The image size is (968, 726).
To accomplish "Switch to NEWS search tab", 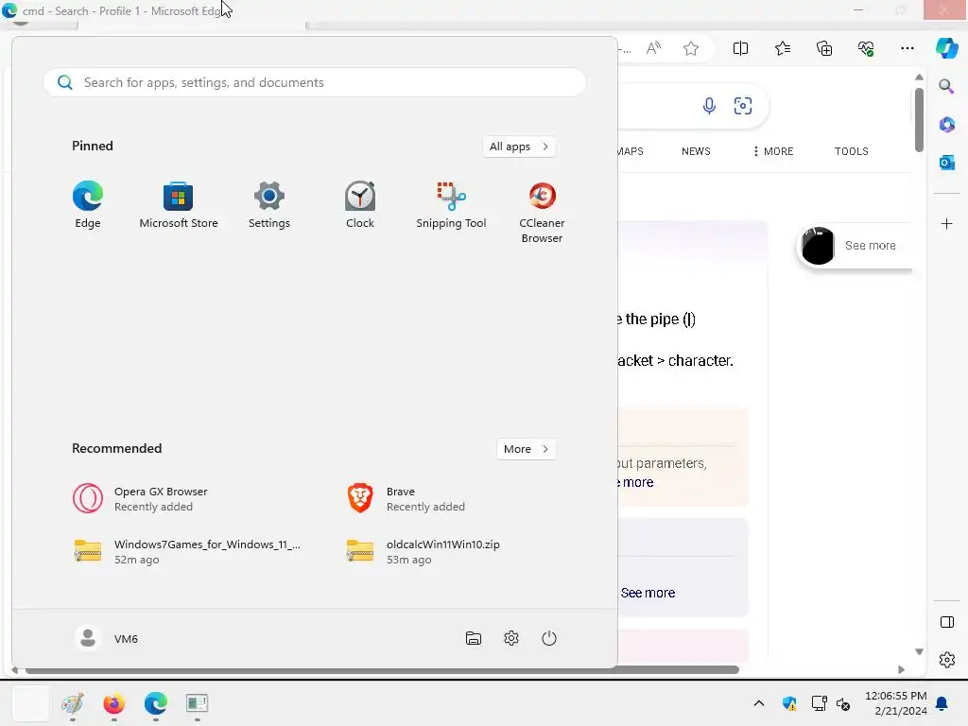I will [696, 151].
